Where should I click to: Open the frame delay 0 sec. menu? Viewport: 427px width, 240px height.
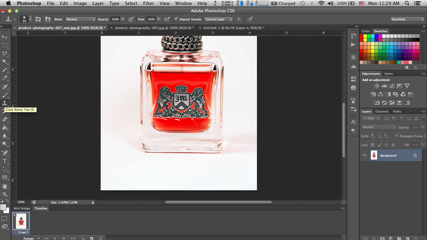(23, 232)
